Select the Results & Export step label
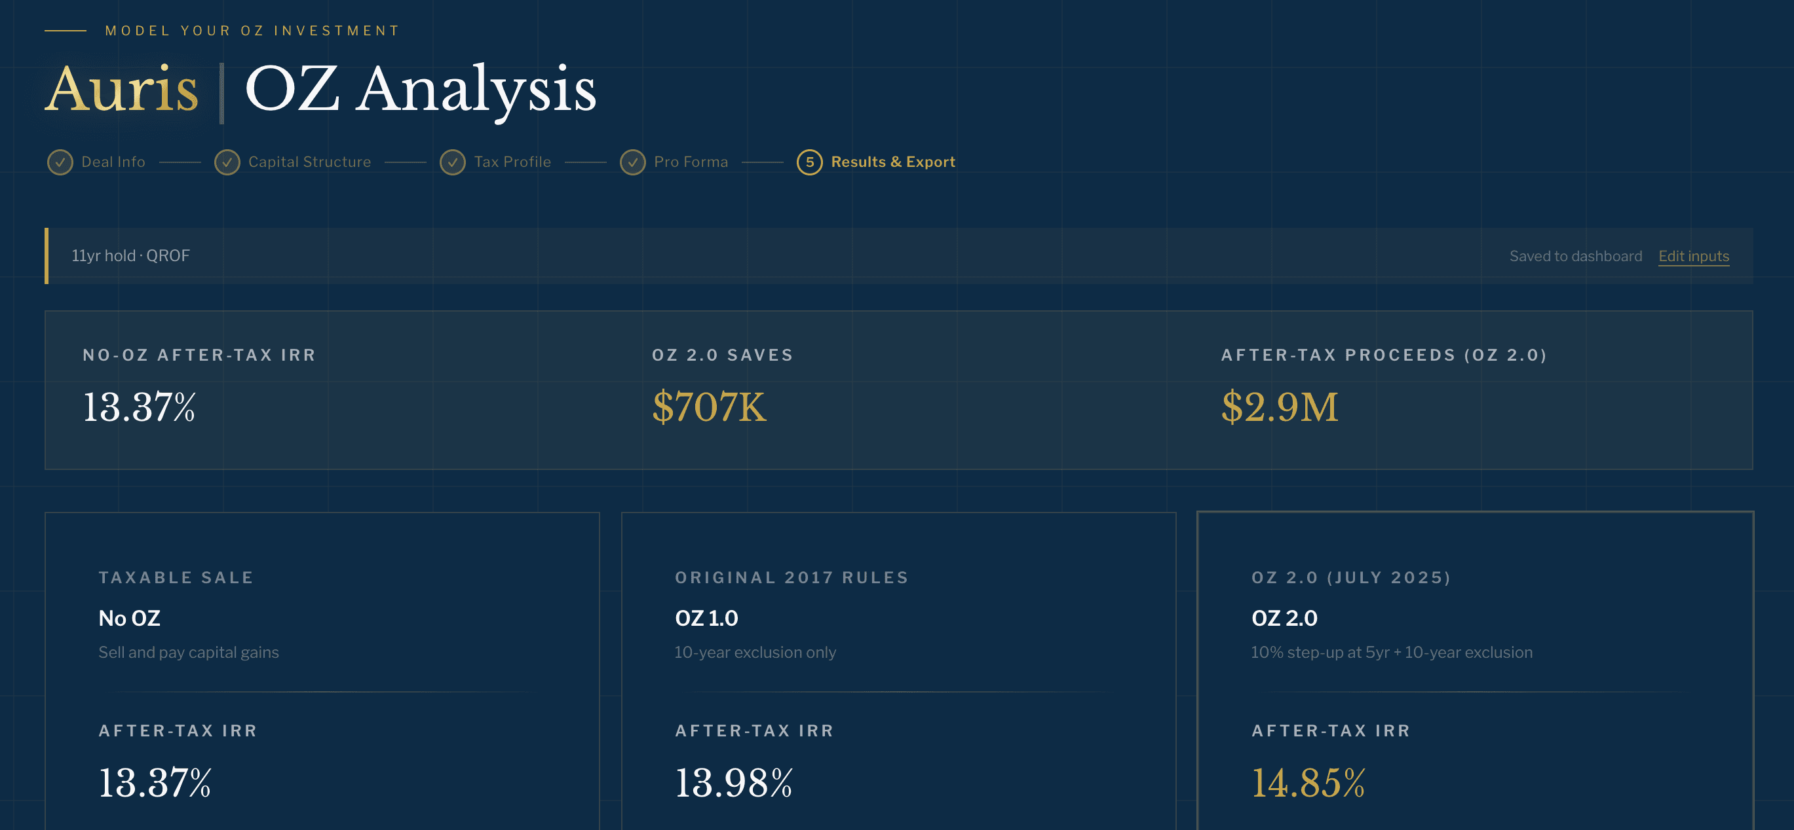 [x=892, y=162]
